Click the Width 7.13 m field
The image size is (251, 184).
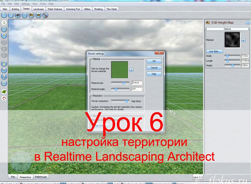[x=245, y=56]
